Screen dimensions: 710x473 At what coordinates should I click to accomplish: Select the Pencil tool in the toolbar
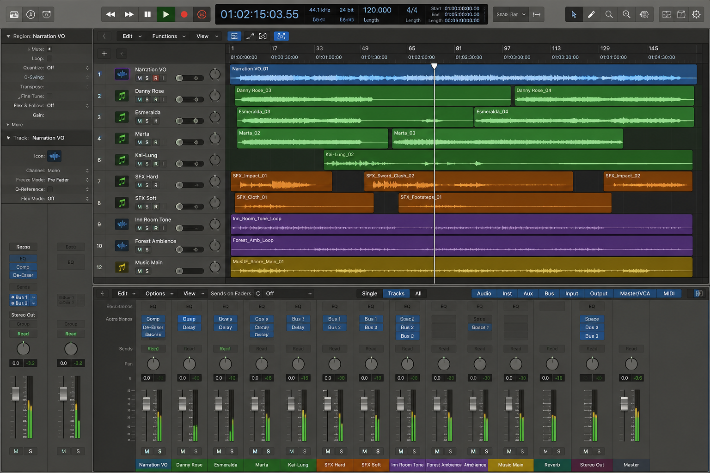pos(591,14)
